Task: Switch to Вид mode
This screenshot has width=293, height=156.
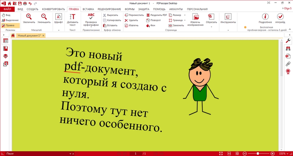Action: tap(7, 15)
